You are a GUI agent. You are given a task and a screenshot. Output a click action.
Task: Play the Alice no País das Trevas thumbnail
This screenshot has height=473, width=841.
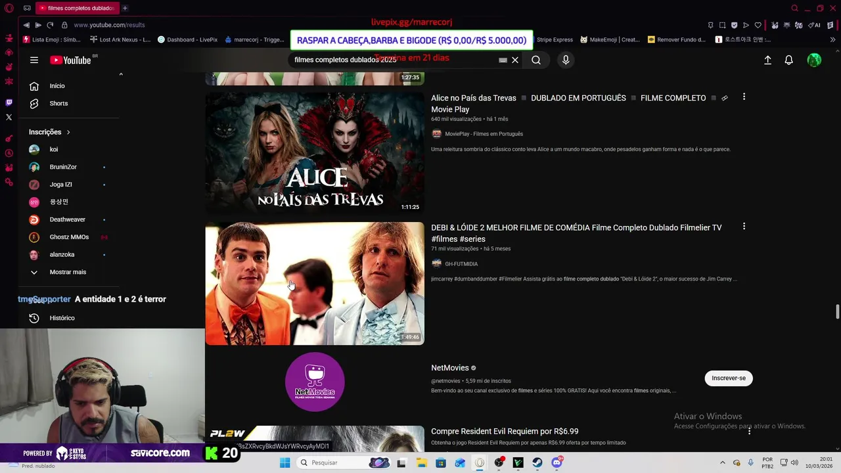tap(315, 154)
